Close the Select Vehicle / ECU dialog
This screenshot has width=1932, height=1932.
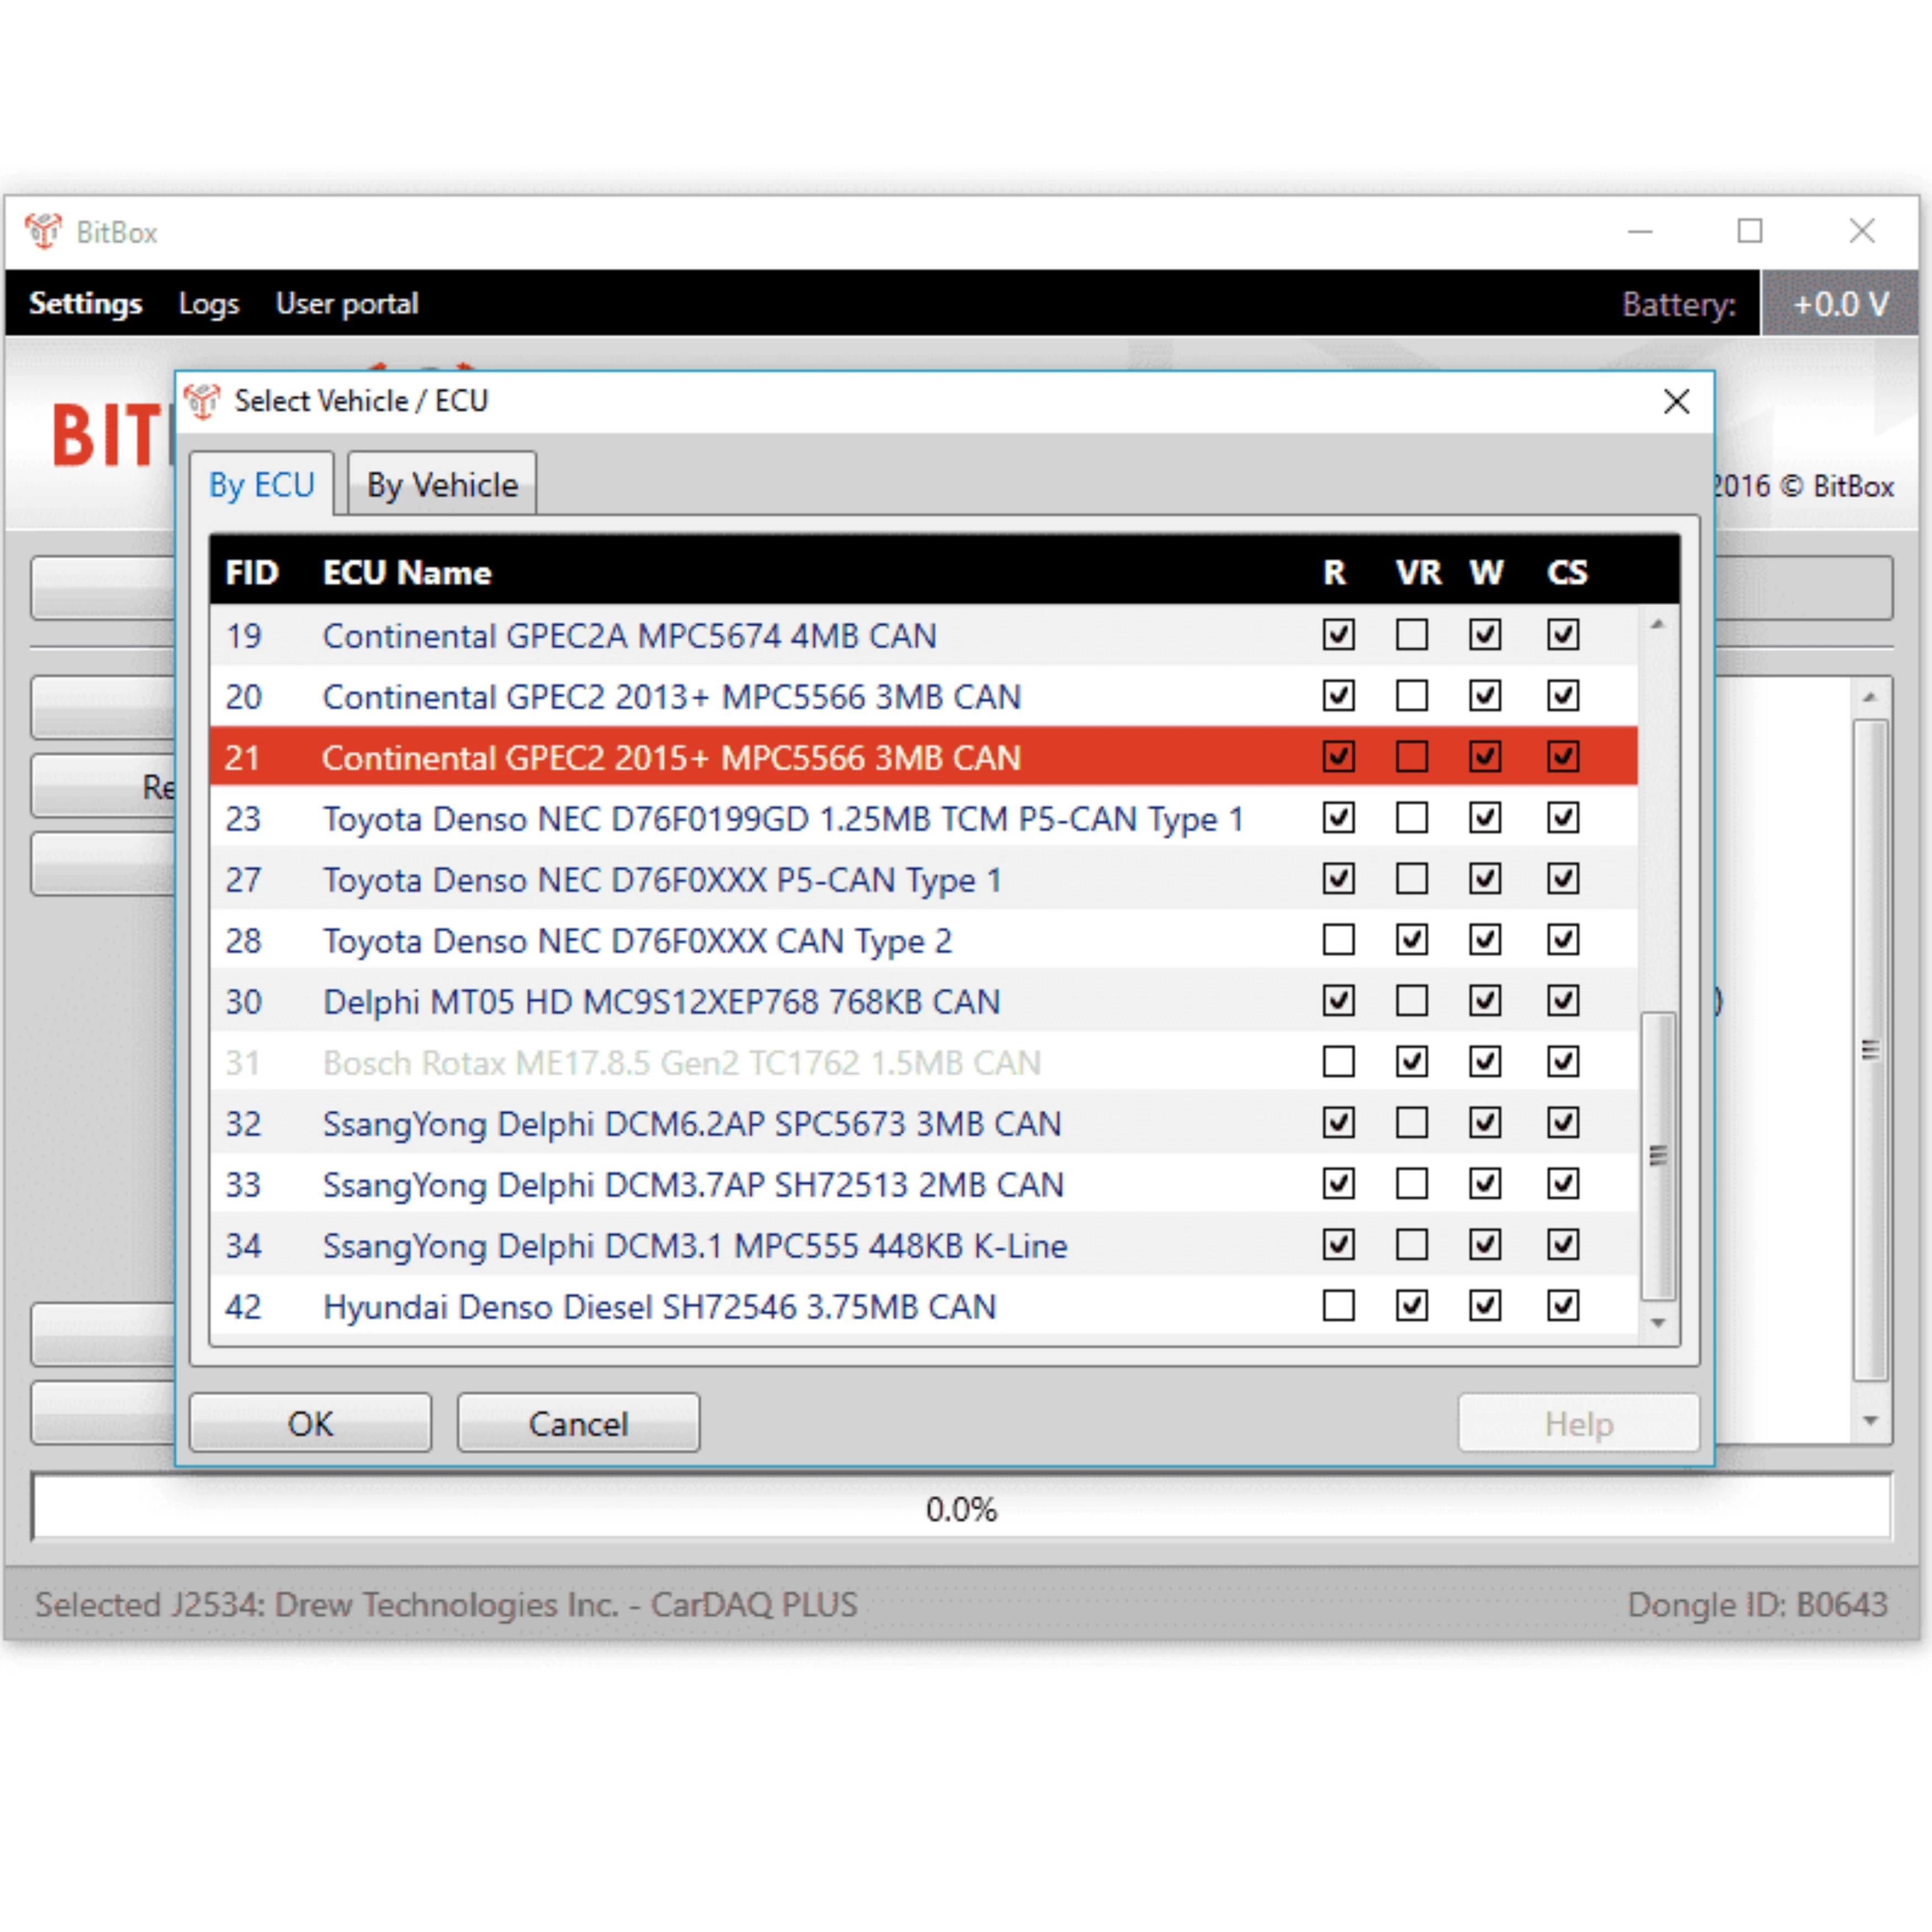tap(1677, 401)
